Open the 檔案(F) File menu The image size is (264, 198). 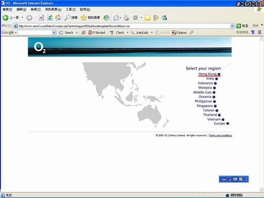point(7,9)
